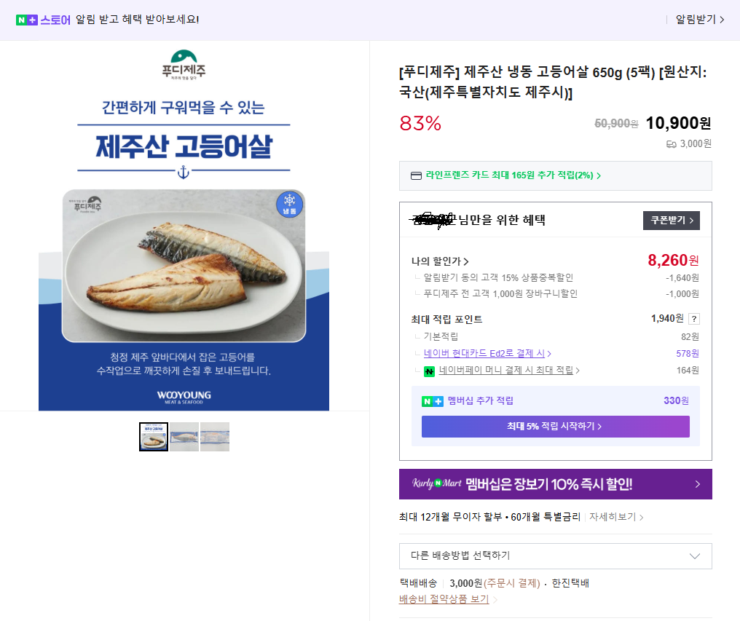Click the Kurly logo in the purple banner
This screenshot has height=621, width=740.
(x=422, y=483)
